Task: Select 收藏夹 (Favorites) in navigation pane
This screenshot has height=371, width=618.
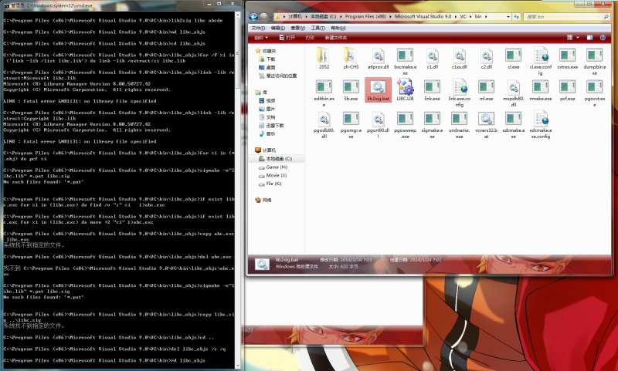Action: pyautogui.click(x=266, y=51)
